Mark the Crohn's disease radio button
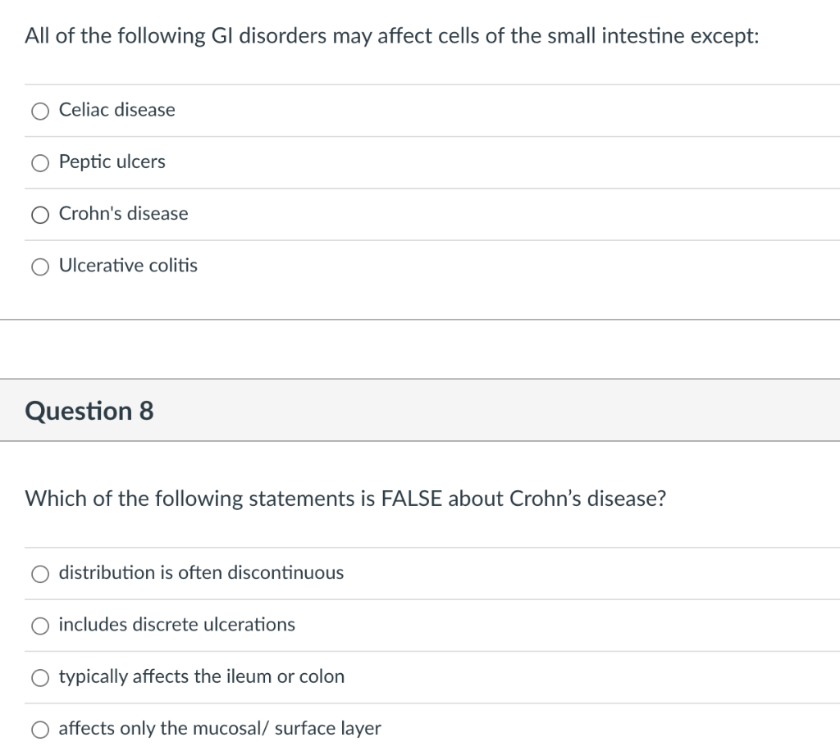This screenshot has height=751, width=840. click(x=40, y=215)
